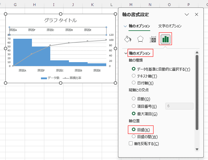Select テキスト軸 radio button
This screenshot has width=208, height=160.
pos(134,76)
